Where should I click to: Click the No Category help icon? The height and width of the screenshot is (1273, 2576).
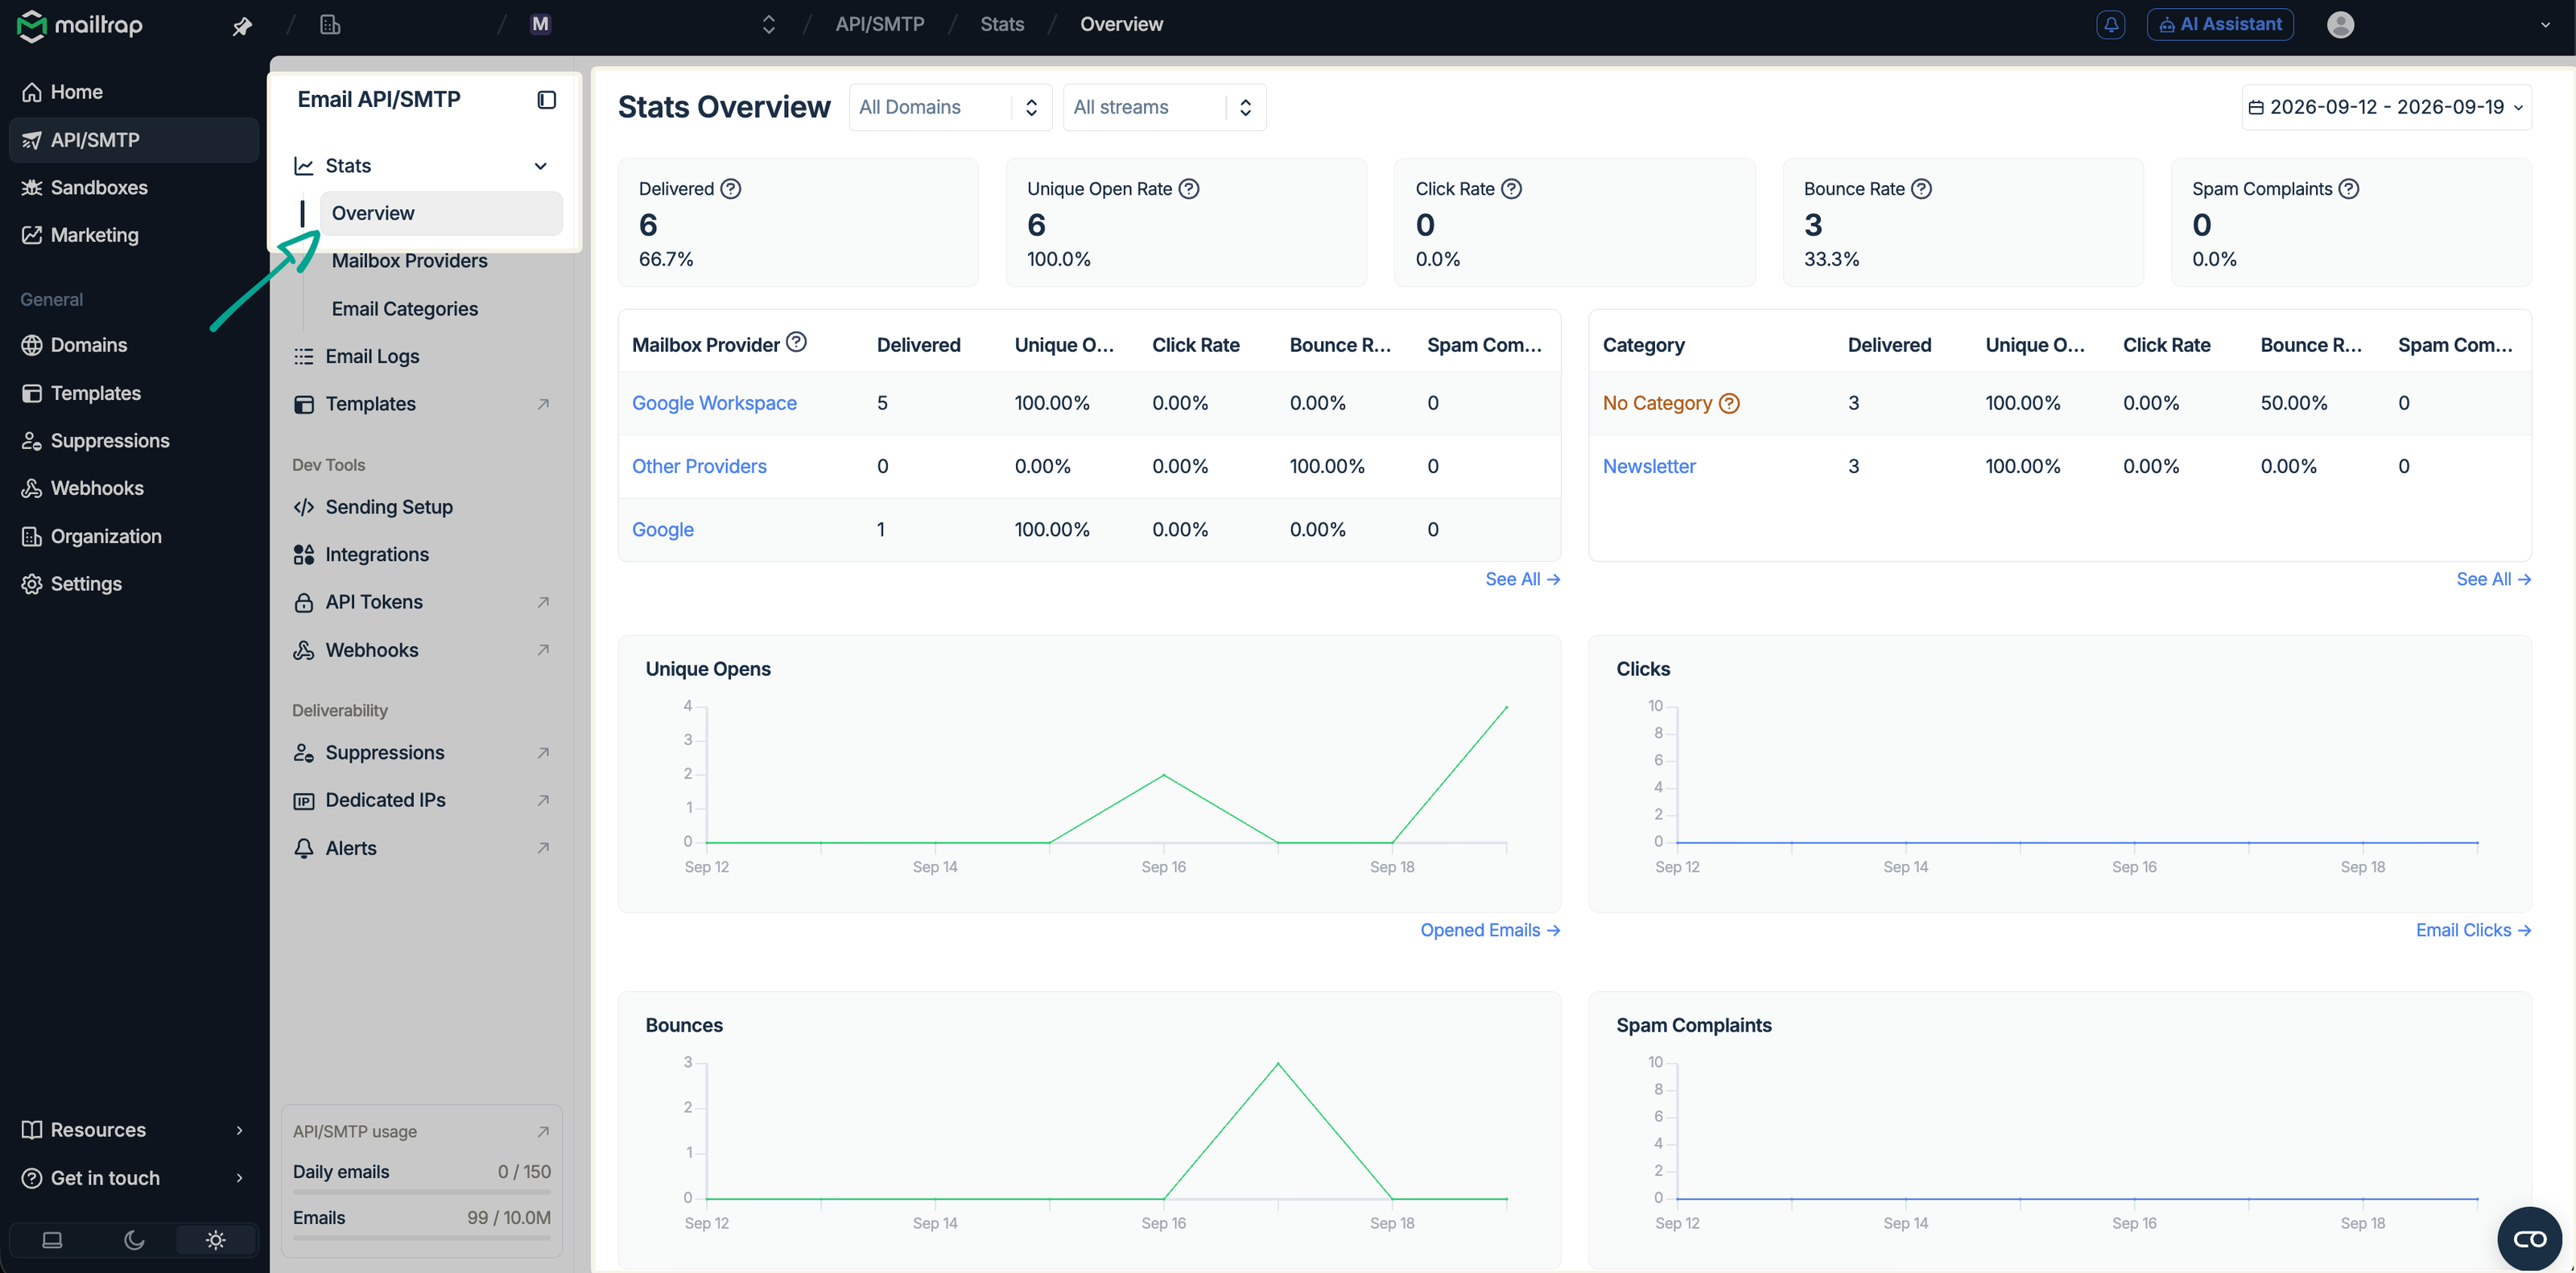point(1729,402)
